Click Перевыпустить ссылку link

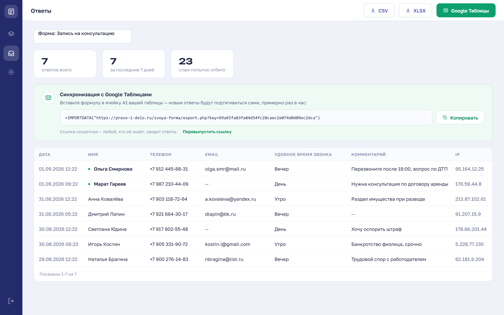coord(207,132)
